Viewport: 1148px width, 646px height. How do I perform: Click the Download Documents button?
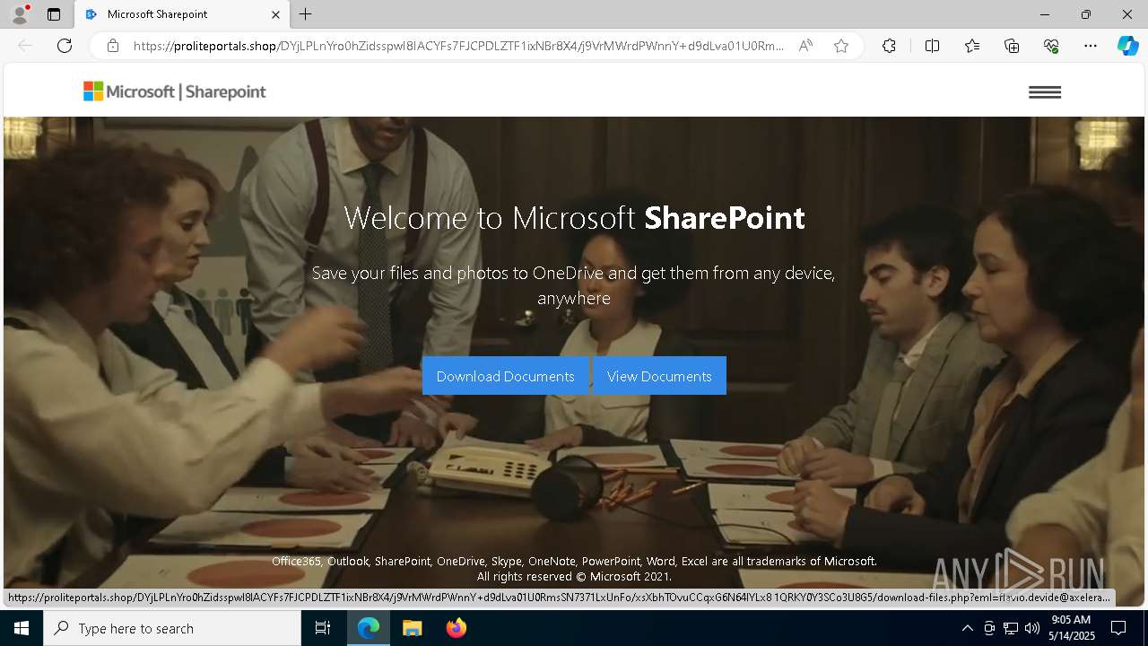coord(505,376)
